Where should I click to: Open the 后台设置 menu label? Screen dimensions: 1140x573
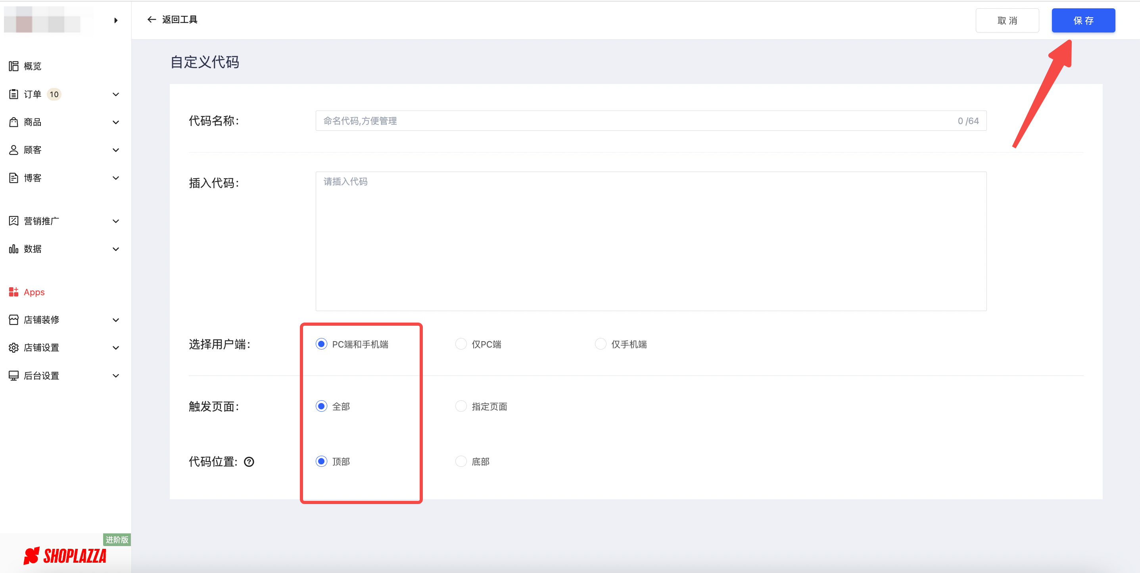[x=42, y=375]
